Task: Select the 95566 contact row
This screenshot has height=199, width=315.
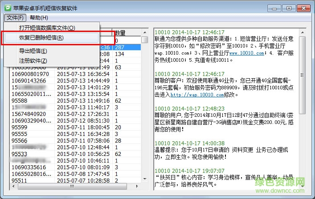Action: [x=75, y=140]
